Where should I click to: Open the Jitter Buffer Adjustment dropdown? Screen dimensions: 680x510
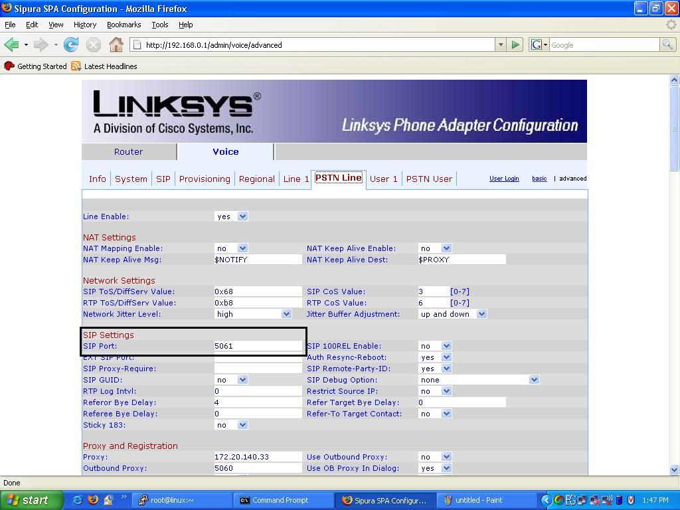[453, 314]
